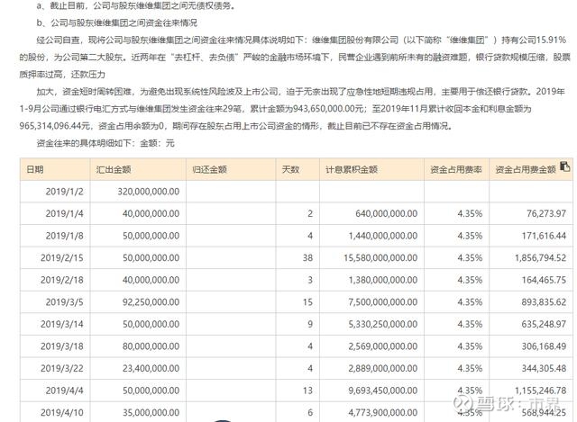Click the fee value 306,168.49
The image size is (577, 422).
544,346
